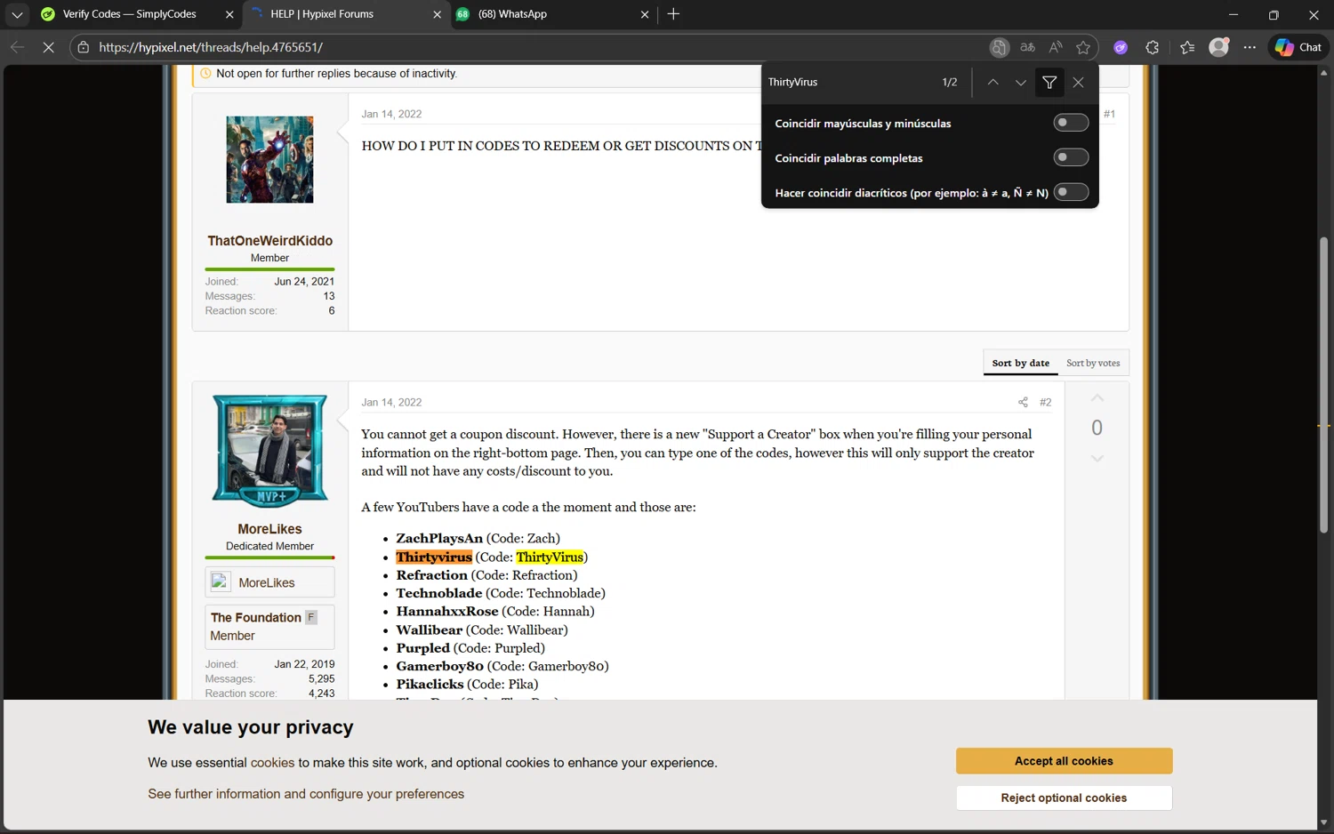The height and width of the screenshot is (834, 1334).
Task: Click the scrollbar down arrow
Action: [x=1324, y=823]
